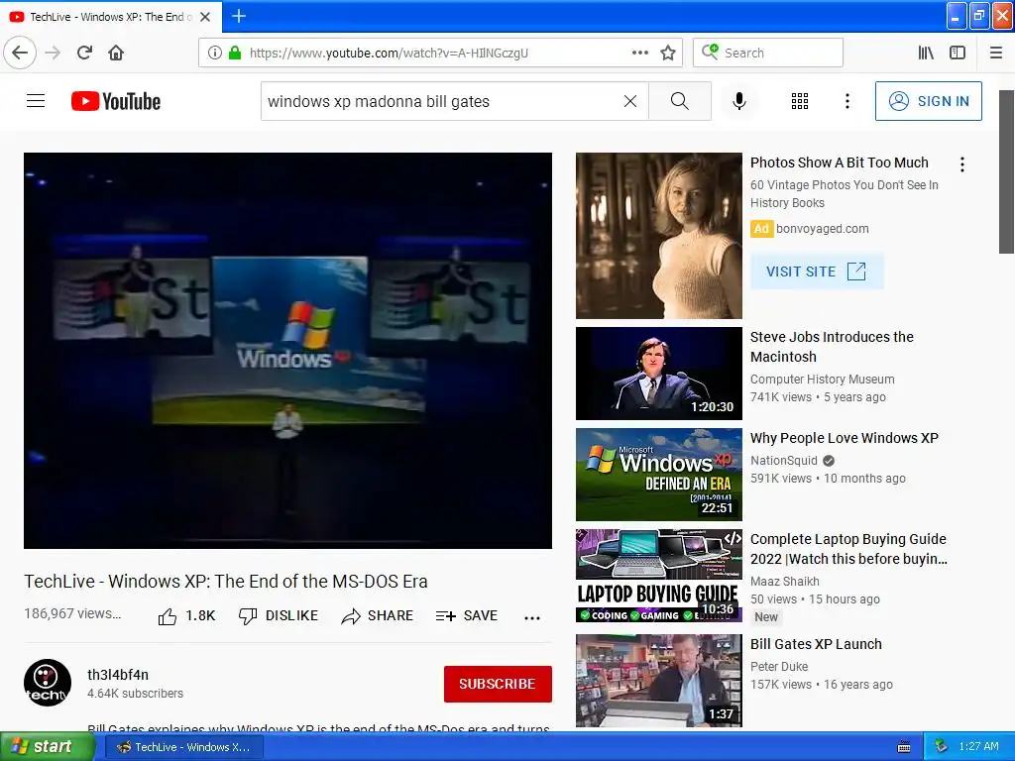Screen dimensions: 1015x761
Task: Click the keyboard icon in system tray
Action: point(904,747)
